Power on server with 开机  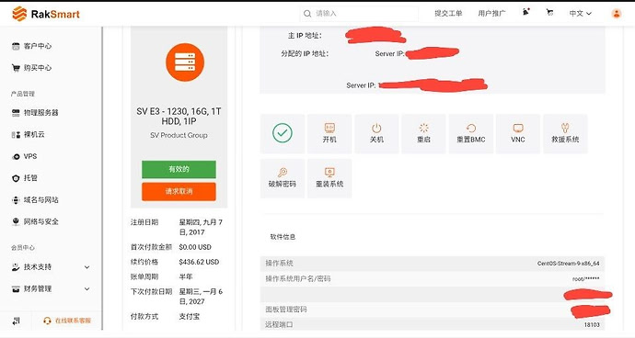(x=329, y=133)
